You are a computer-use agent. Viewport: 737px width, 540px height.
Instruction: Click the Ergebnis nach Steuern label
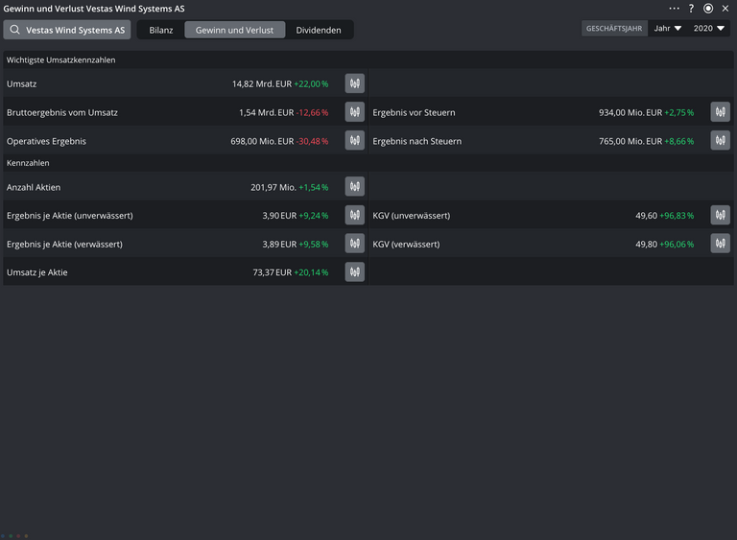coord(416,141)
